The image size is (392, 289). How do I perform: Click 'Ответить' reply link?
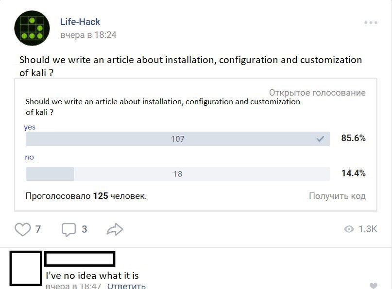(126, 286)
